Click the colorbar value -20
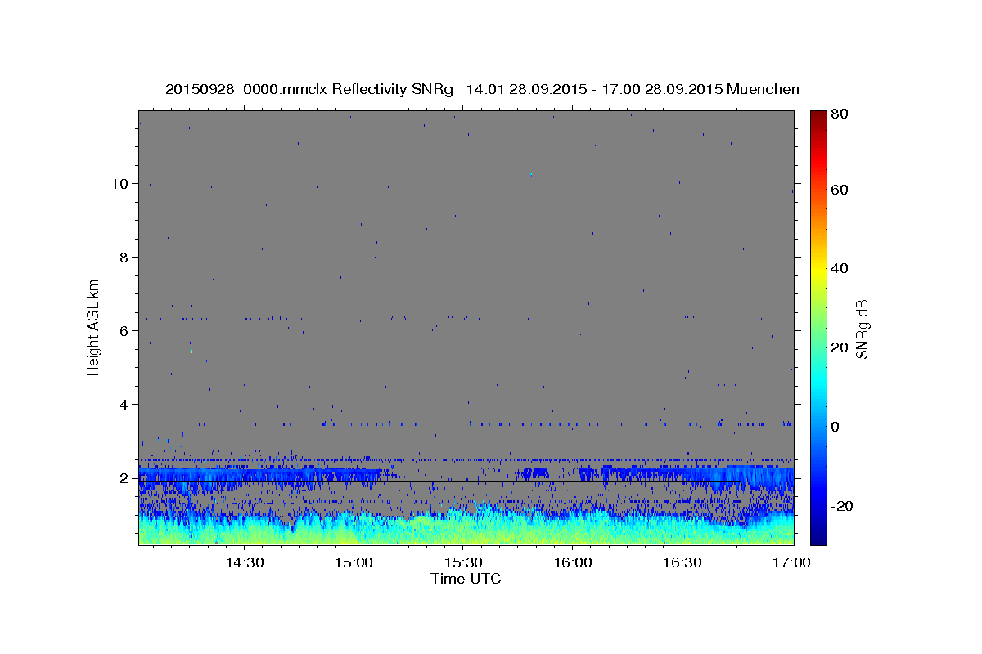Screen dimensions: 982x654 (844, 506)
